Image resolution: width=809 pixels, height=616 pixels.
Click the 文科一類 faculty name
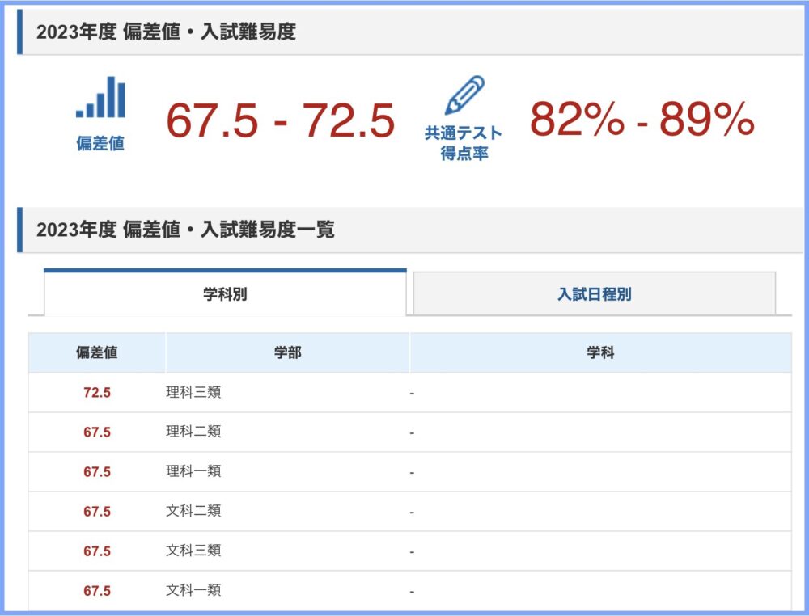(x=193, y=591)
